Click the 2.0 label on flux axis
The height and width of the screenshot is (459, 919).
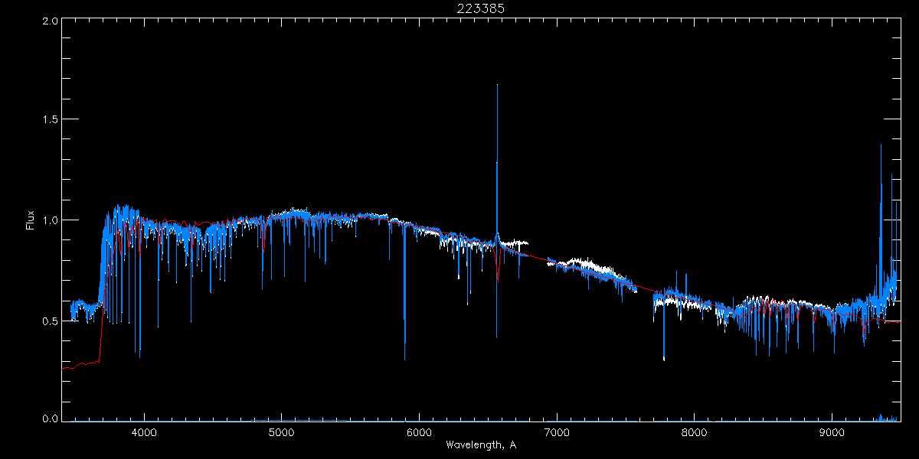(50, 21)
